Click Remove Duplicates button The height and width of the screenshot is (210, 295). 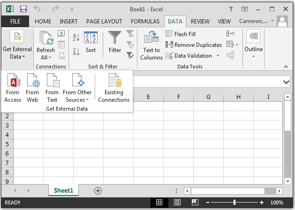pyautogui.click(x=194, y=45)
